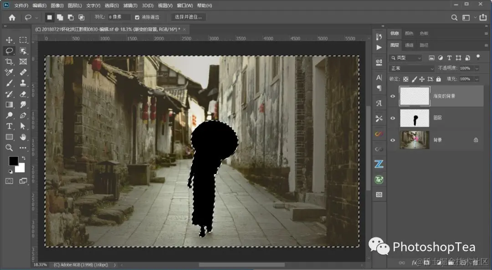The width and height of the screenshot is (492, 270).
Task: Click the black foreground color swatch
Action: click(x=13, y=161)
